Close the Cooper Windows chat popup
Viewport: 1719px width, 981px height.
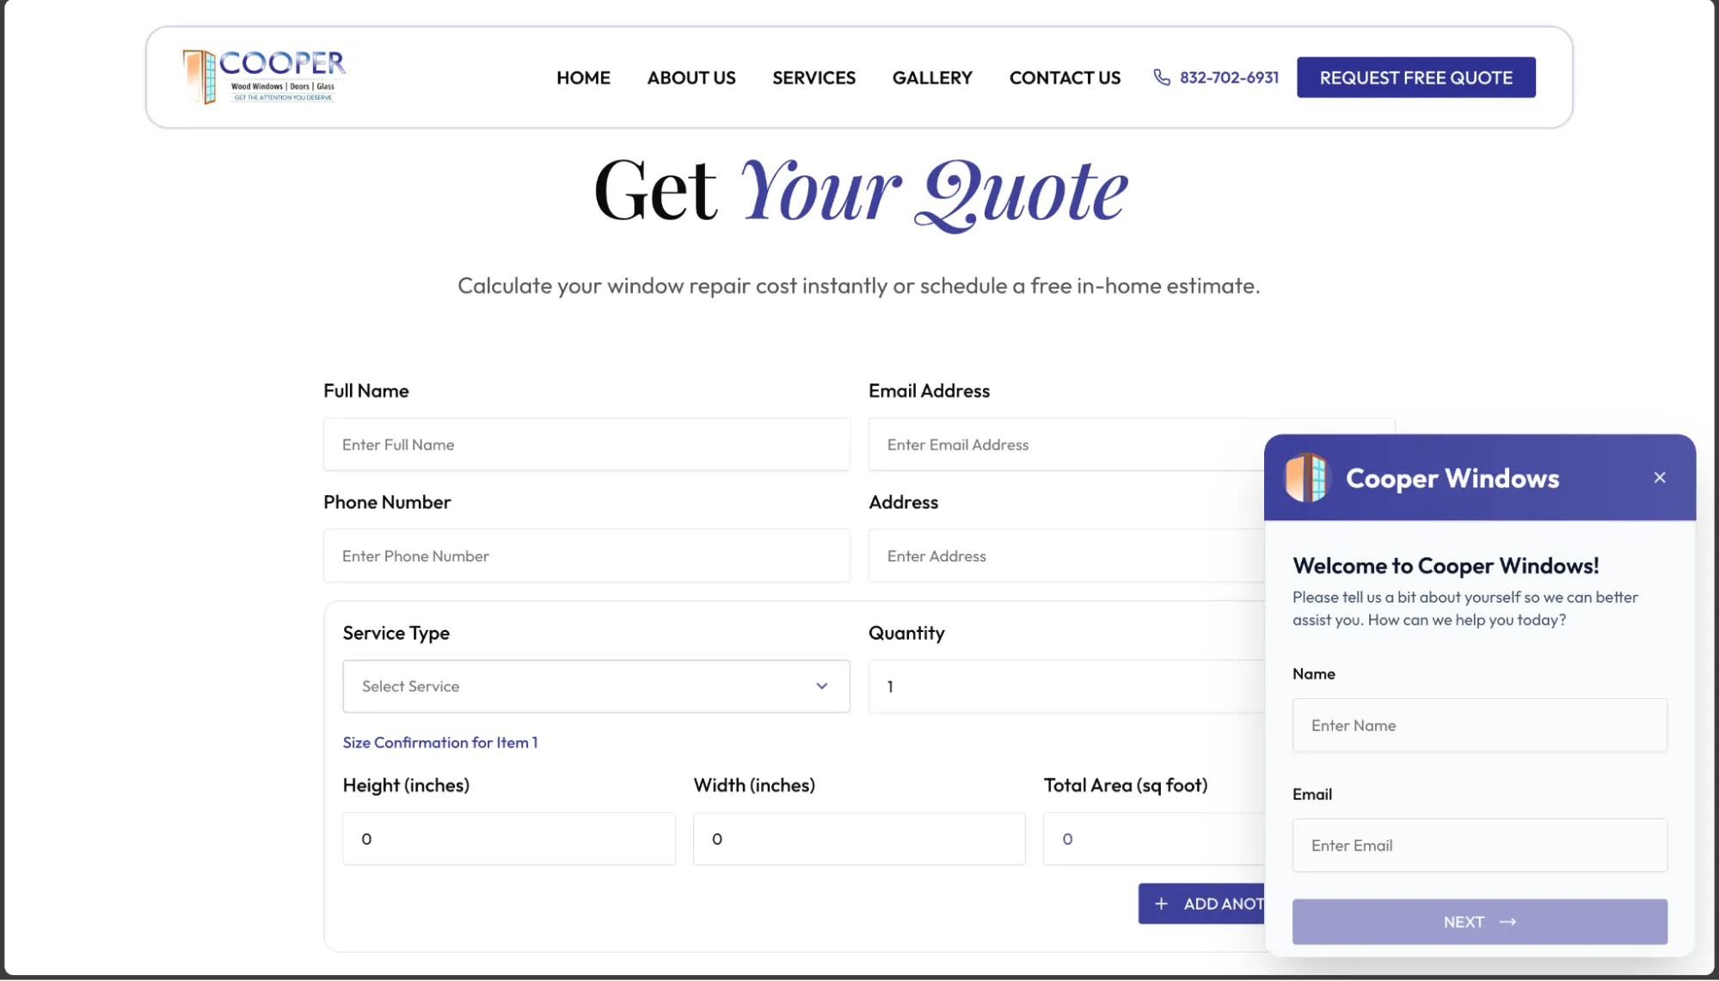[1660, 477]
